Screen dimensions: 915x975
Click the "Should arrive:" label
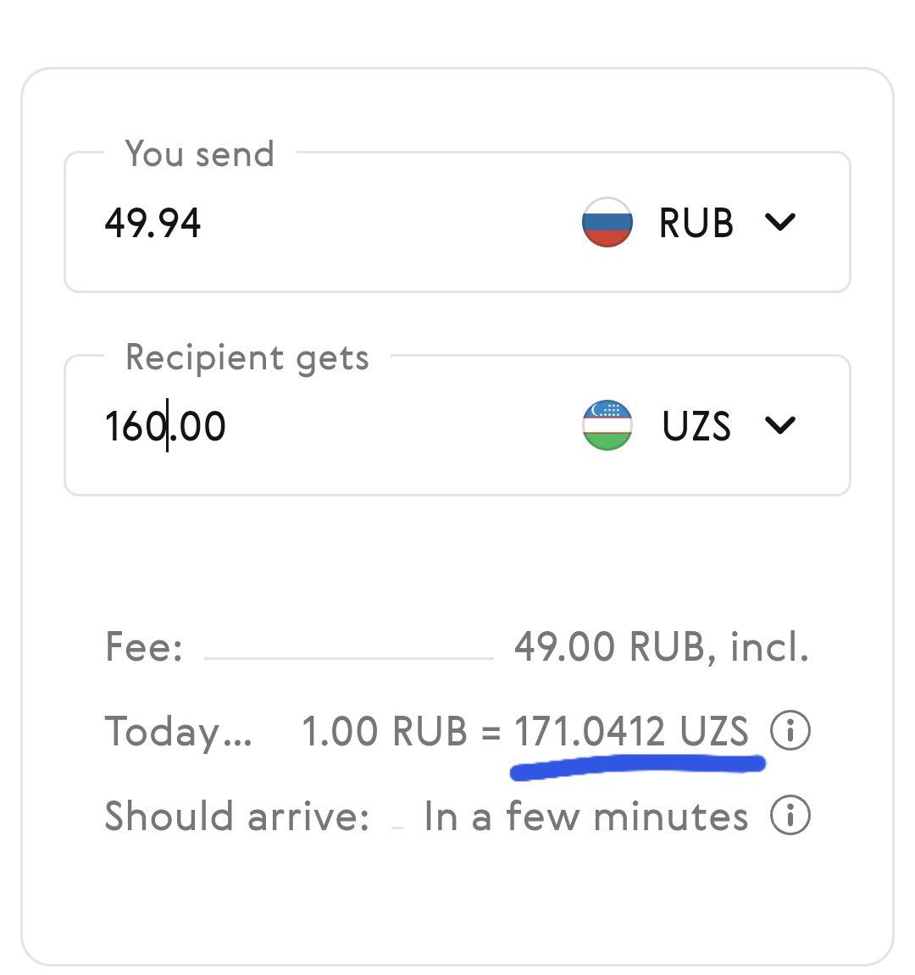click(237, 817)
